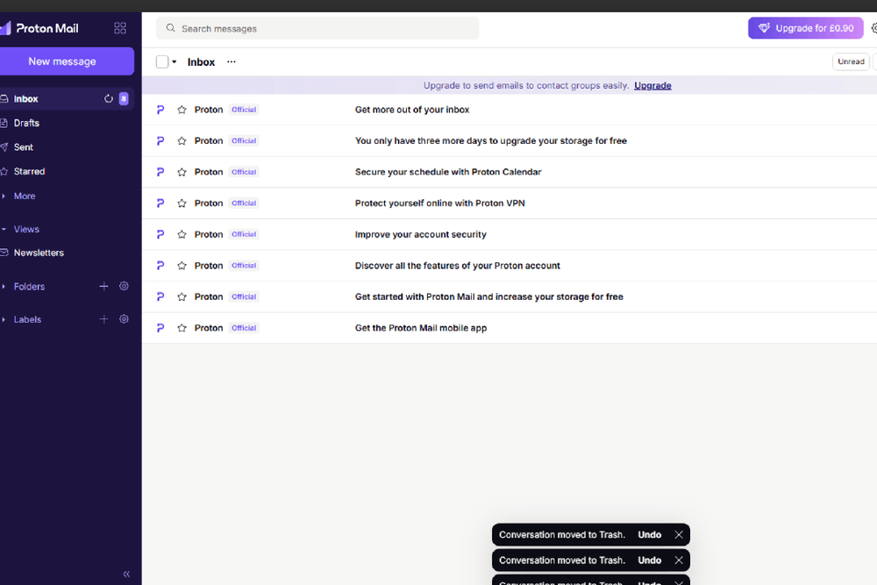Image resolution: width=877 pixels, height=585 pixels.
Task: Click Upgrade for £0.90 button
Action: 805,28
